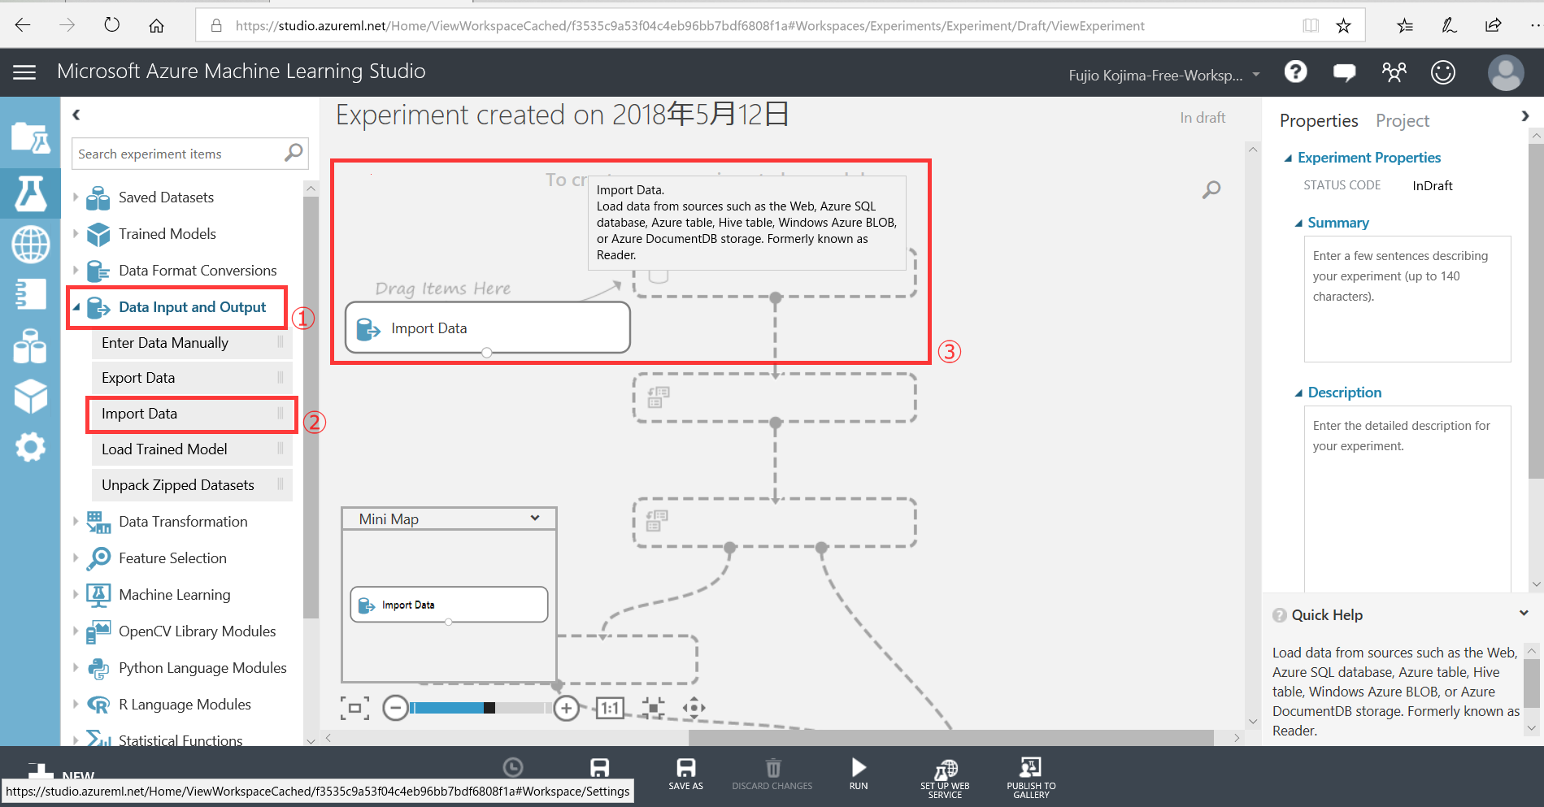The height and width of the screenshot is (807, 1544).
Task: Click the Save disk icon
Action: (x=599, y=768)
